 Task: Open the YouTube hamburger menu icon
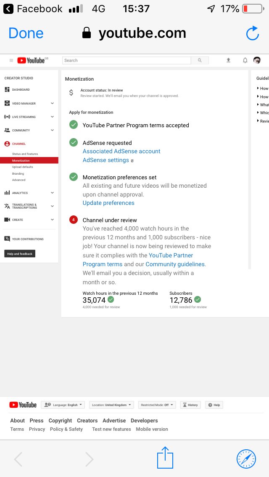pos(11,60)
